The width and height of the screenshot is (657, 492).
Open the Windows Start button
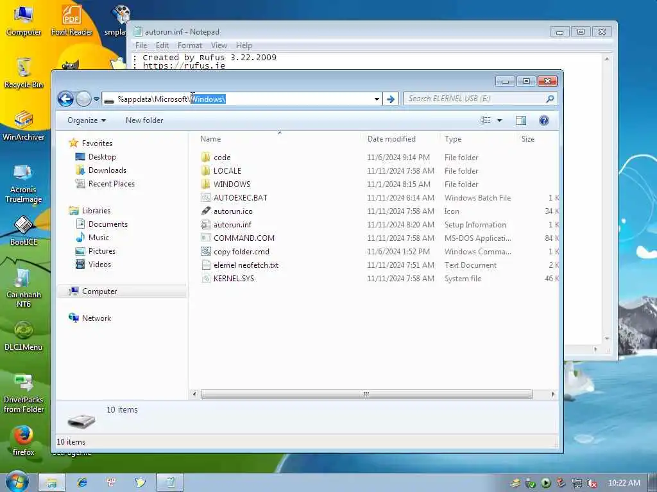point(17,482)
